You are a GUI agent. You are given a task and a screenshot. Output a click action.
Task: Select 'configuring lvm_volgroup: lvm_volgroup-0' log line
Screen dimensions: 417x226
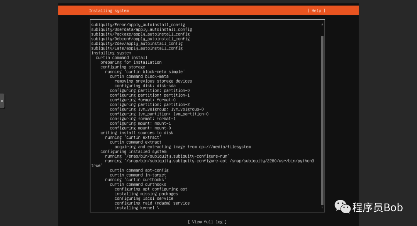tap(157, 109)
